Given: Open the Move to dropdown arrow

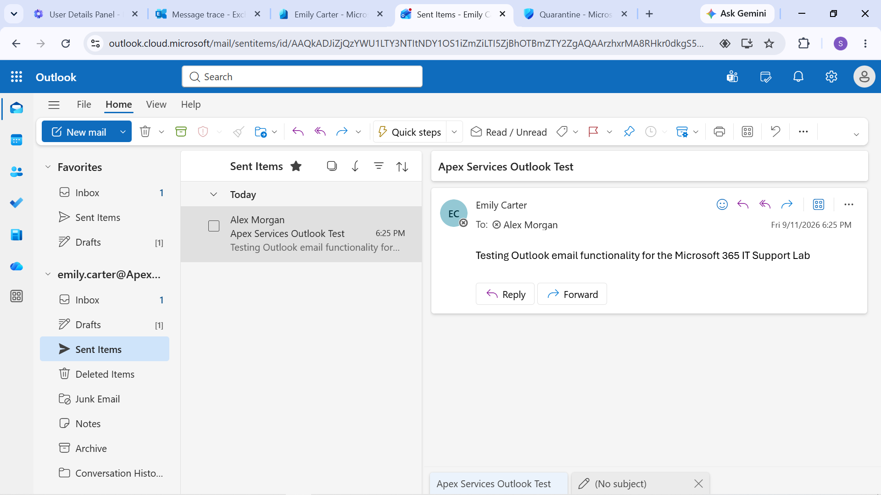Looking at the screenshot, I should 274,132.
